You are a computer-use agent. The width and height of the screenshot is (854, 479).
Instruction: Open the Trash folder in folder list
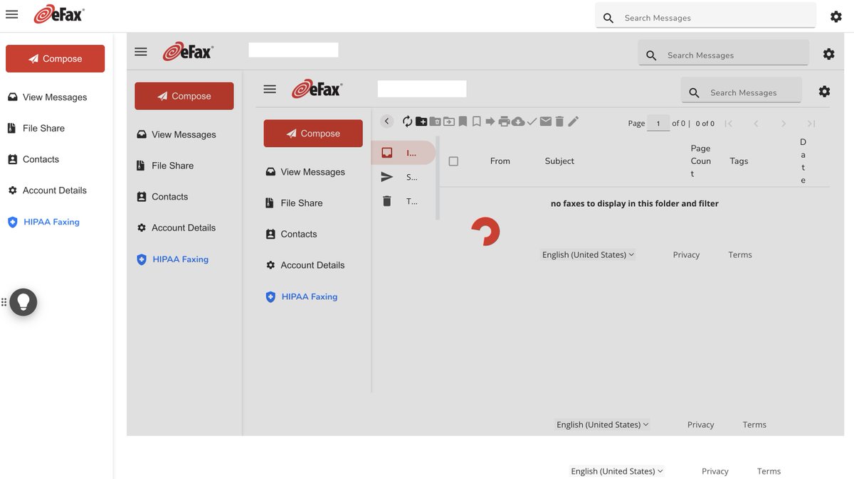[x=403, y=201]
